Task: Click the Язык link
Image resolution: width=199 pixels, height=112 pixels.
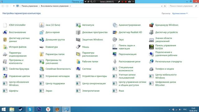Action: [121, 91]
